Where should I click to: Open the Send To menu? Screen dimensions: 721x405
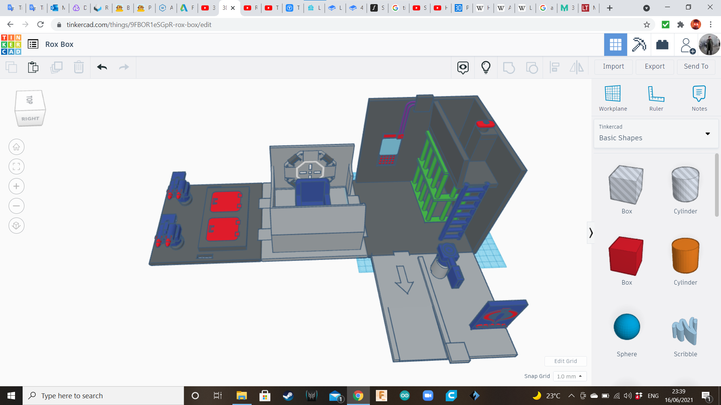(696, 66)
